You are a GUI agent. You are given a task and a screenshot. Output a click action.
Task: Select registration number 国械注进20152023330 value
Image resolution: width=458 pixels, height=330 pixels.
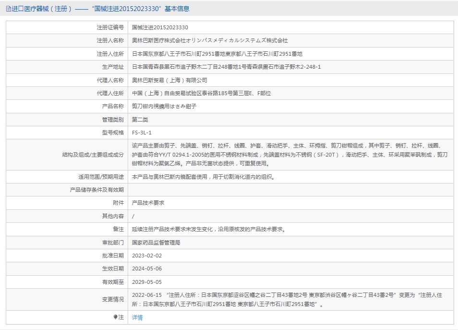click(x=160, y=27)
